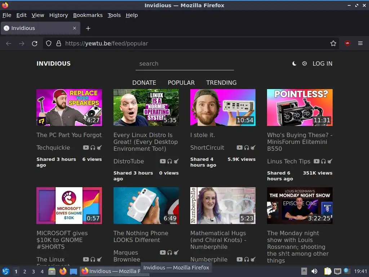Click the taskbar clock showing 19:41
The image size is (369, 277).
click(360, 271)
